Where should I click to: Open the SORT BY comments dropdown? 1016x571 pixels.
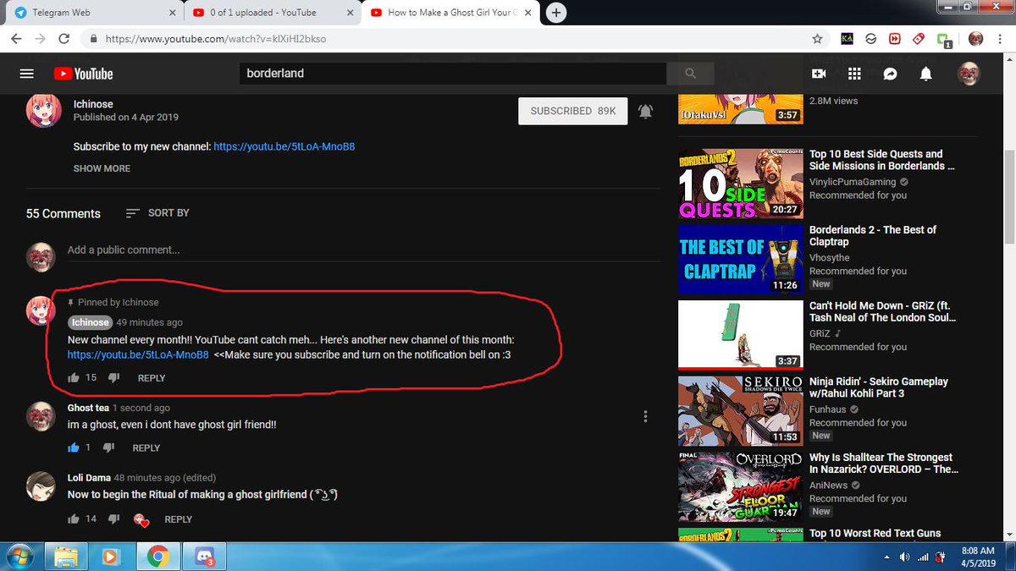click(x=157, y=213)
